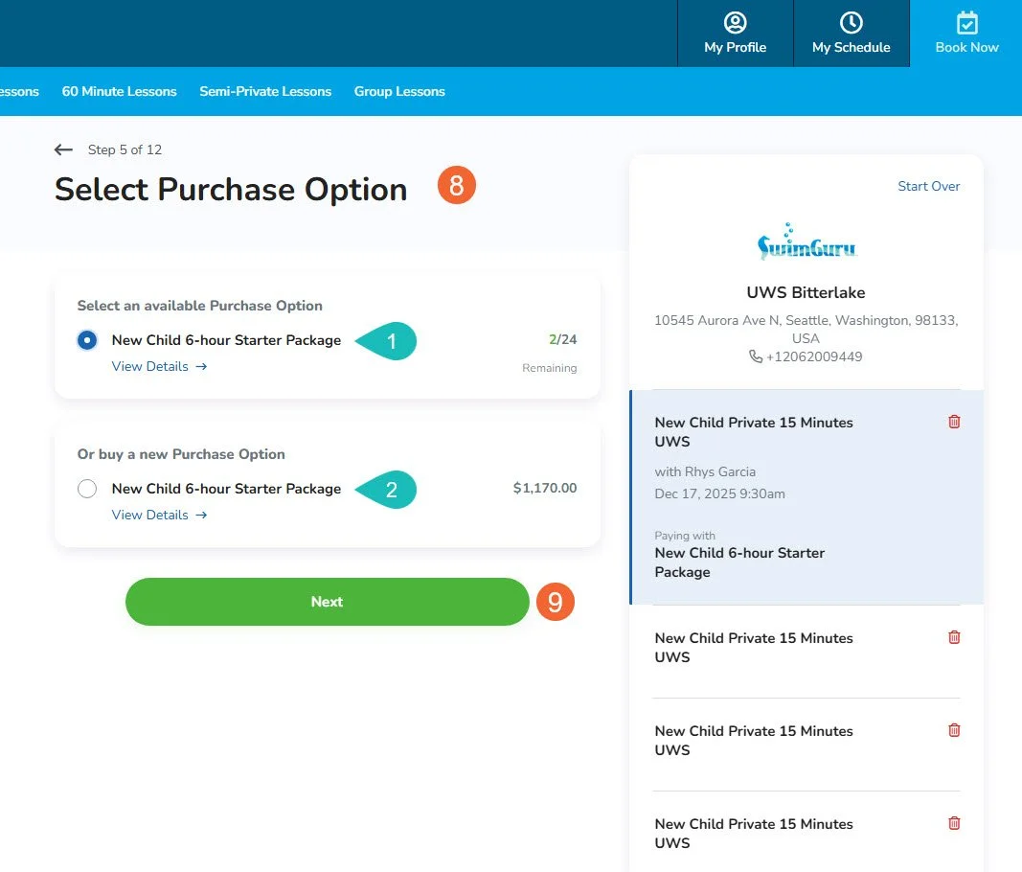
Task: Click the 2/24 remaining count
Action: coord(562,339)
